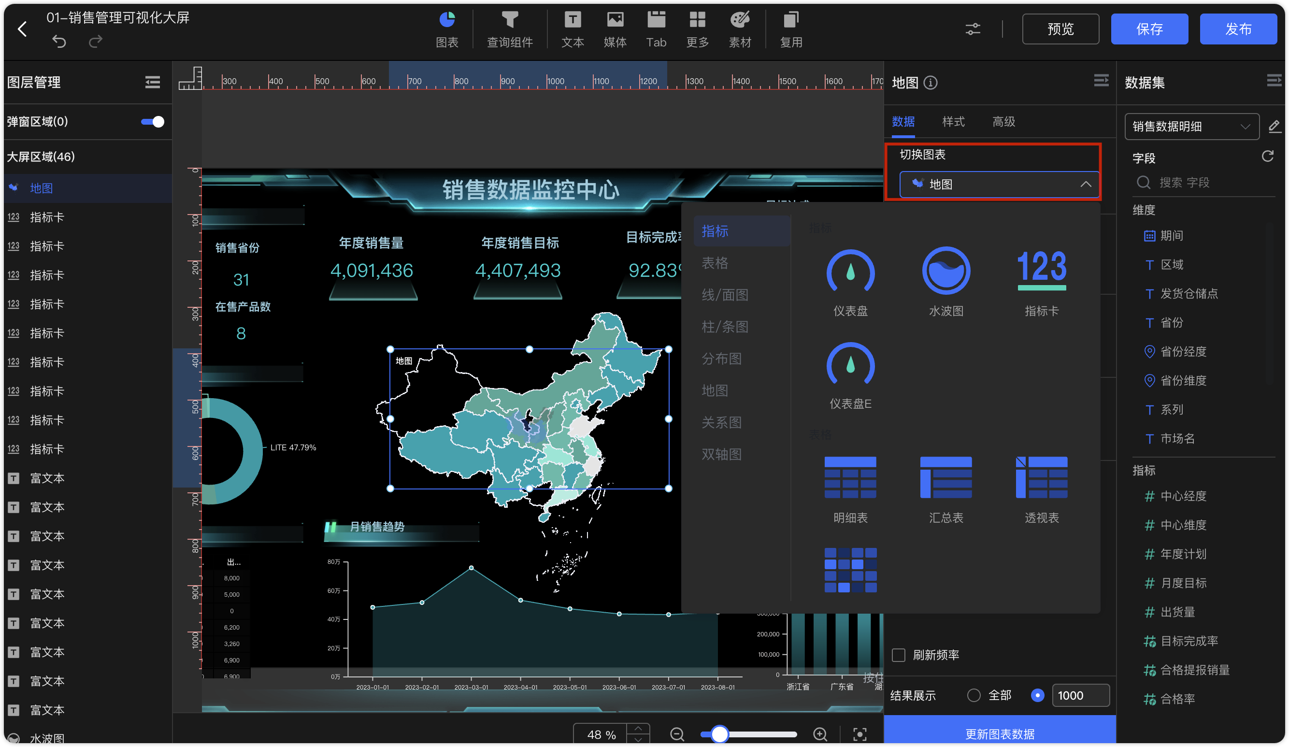Increase zoom percent with up stepper
This screenshot has height=747, width=1289.
tap(638, 729)
